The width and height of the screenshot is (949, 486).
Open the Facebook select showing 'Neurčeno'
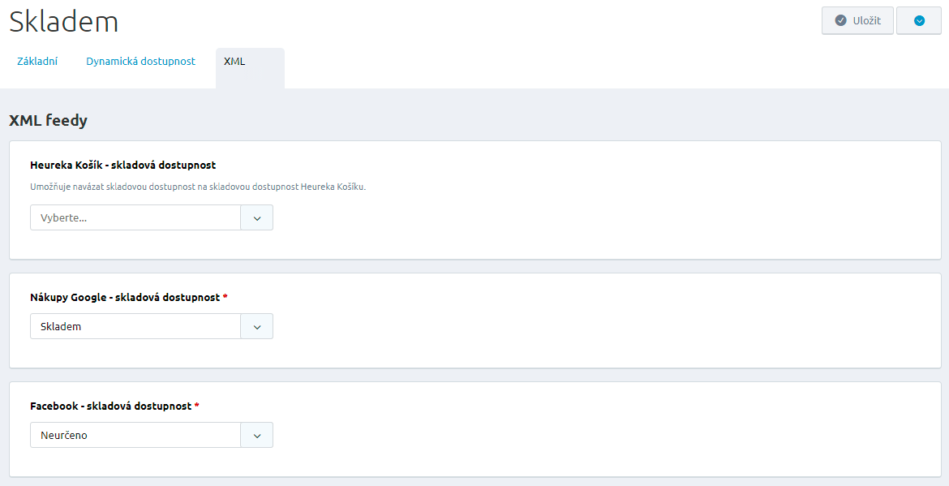click(x=135, y=436)
